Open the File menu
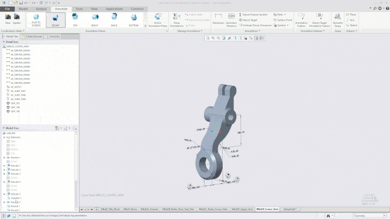 (x=8, y=9)
